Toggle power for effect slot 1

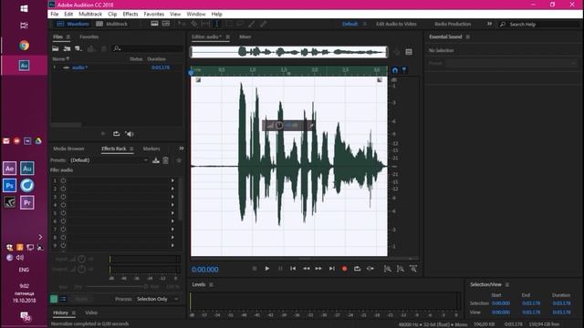pos(63,180)
